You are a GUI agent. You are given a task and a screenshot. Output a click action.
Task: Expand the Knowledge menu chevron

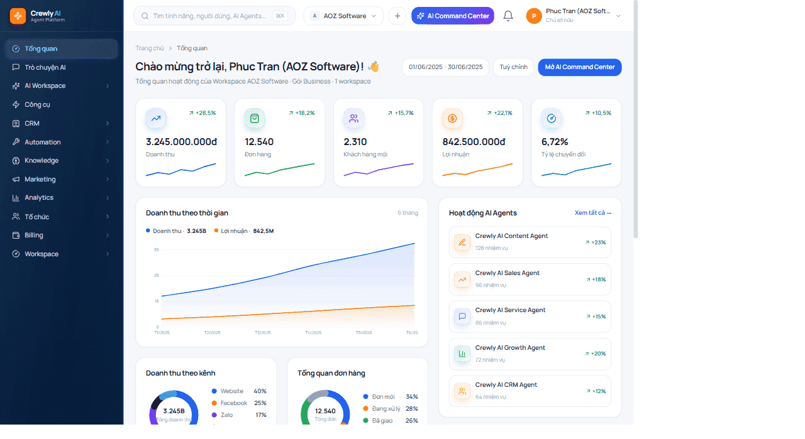click(108, 161)
